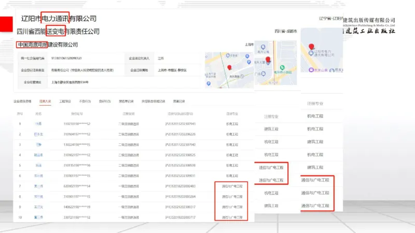
Task: Click the business address 上海市静安区南京西路934号
Action: click(x=70, y=82)
